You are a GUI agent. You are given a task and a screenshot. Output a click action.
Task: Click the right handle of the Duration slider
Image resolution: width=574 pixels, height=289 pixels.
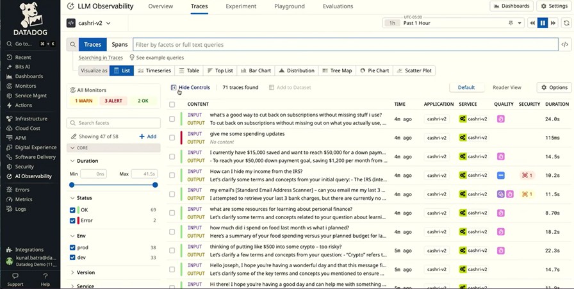coord(155,185)
